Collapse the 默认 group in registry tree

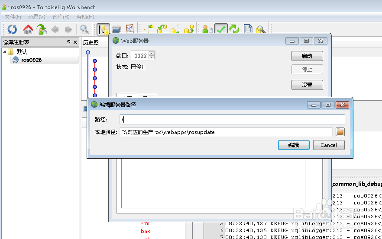point(4,52)
